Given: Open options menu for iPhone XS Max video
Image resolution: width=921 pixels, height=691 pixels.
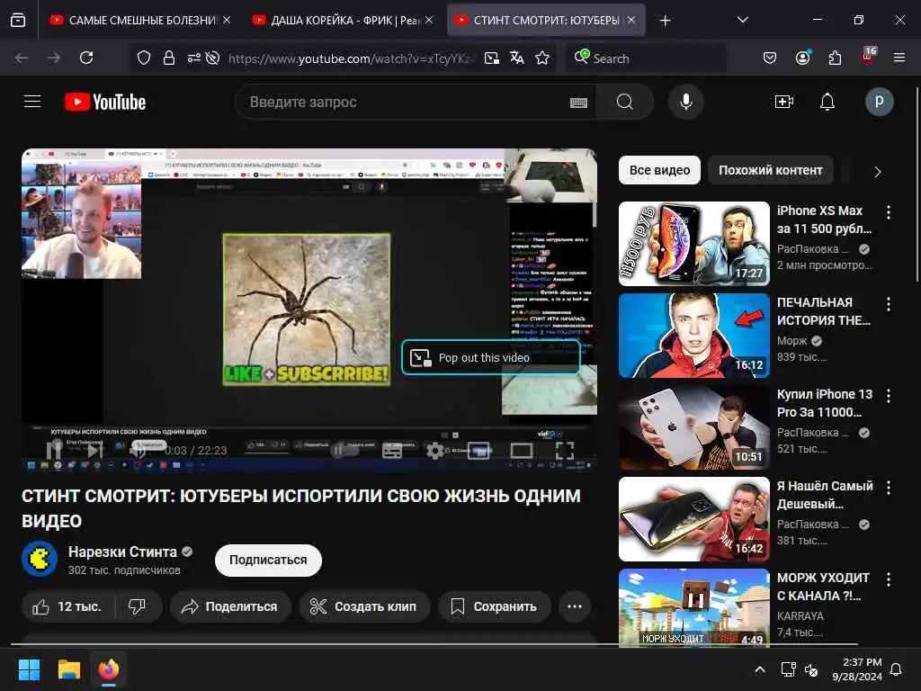Looking at the screenshot, I should [888, 212].
